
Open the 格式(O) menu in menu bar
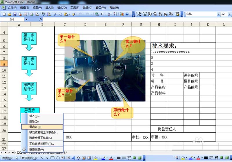[x=62, y=8]
